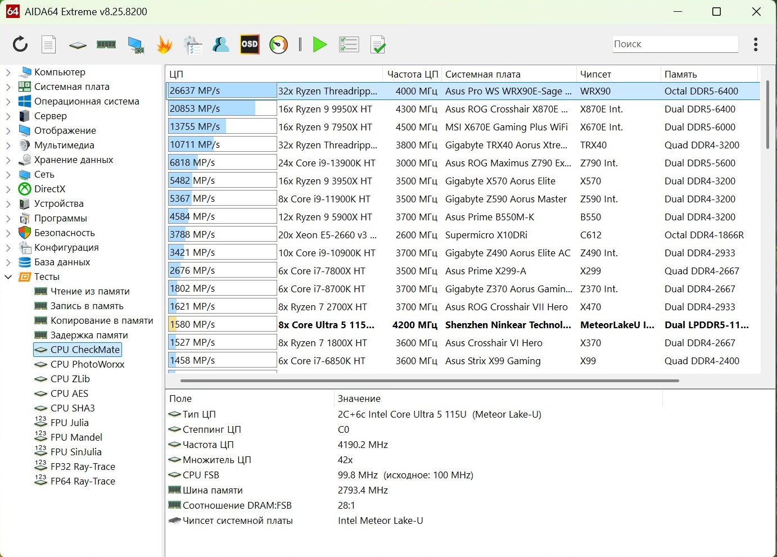This screenshot has width=777, height=557.
Task: Select CPU PhotoWorxx test
Action: 87,364
